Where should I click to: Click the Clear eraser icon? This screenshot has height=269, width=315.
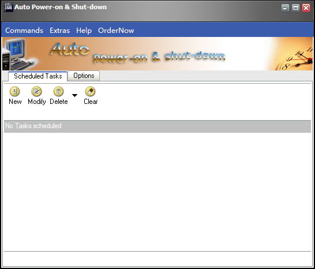click(91, 91)
